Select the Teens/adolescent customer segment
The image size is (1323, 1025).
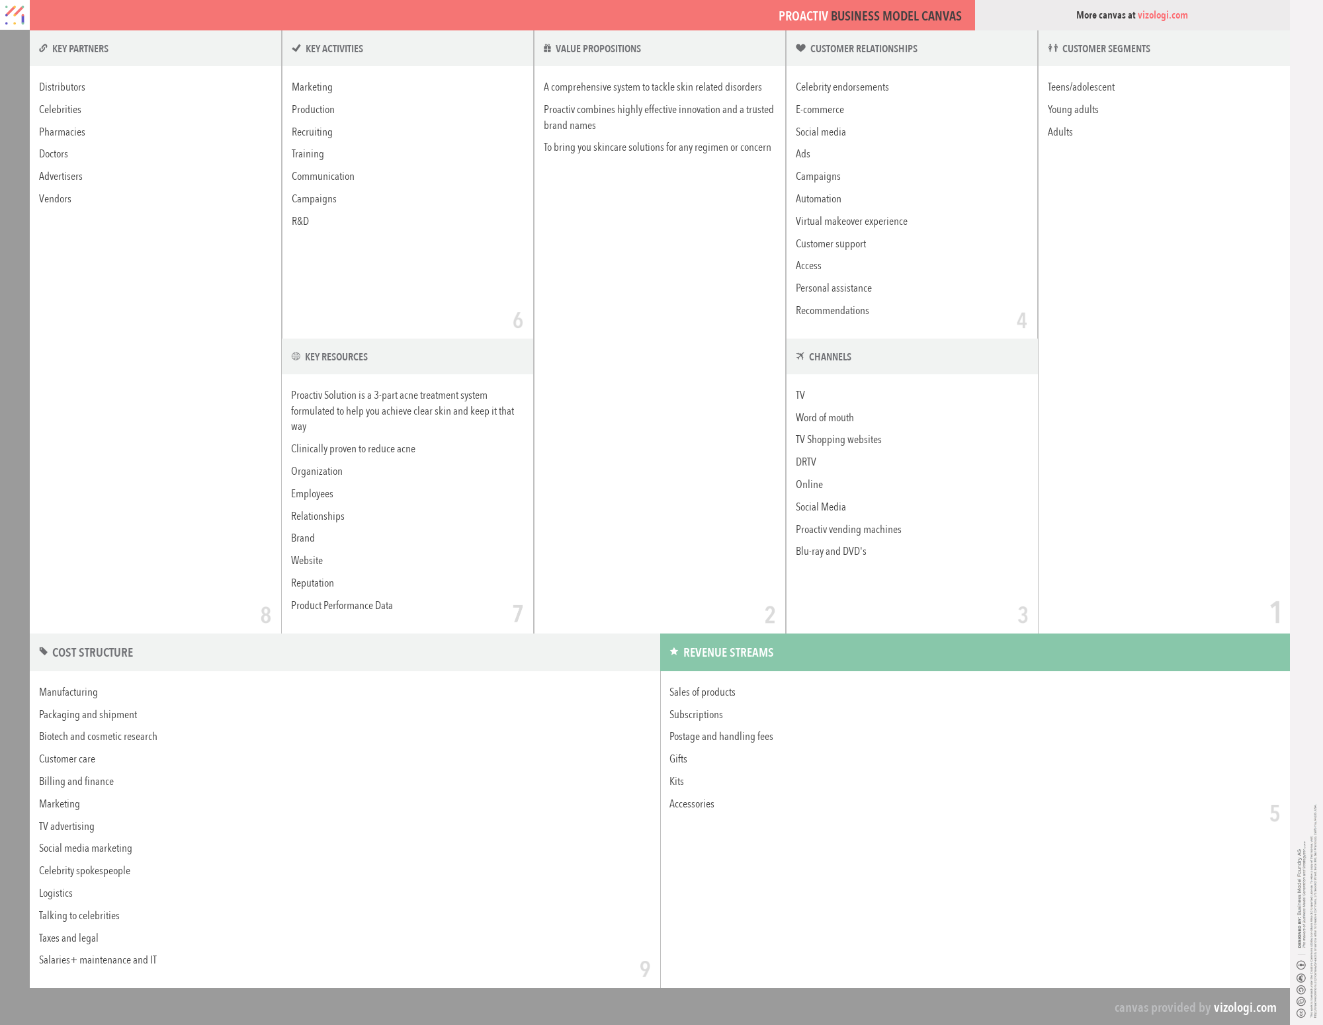[x=1080, y=87]
